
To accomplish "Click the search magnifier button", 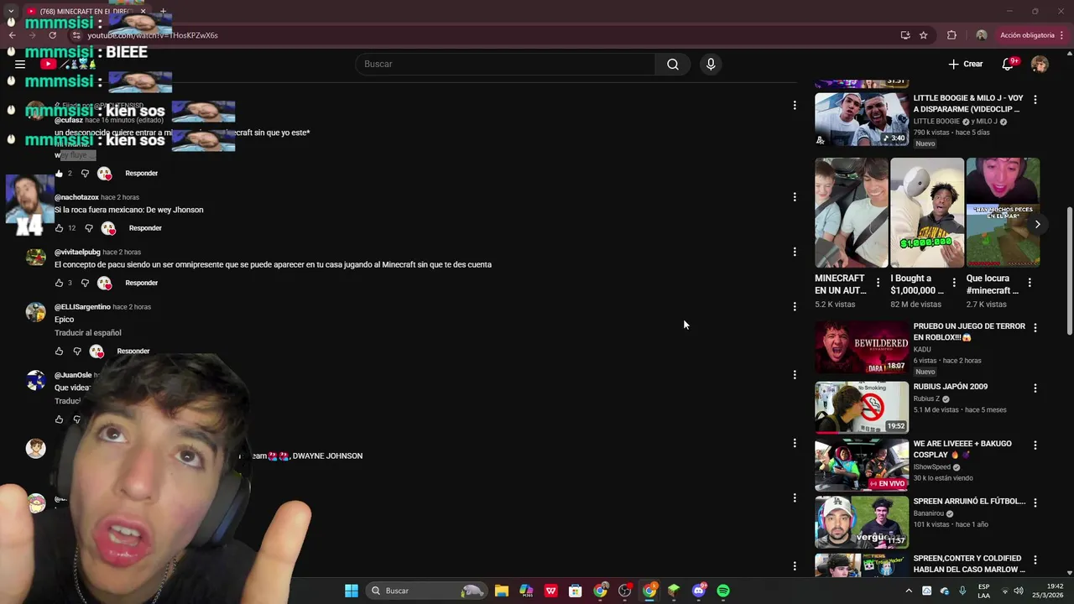I will click(x=672, y=64).
